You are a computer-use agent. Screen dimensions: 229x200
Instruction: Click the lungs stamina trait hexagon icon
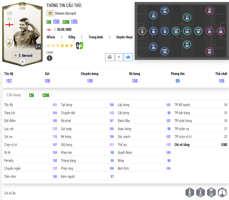pyautogui.click(x=222, y=192)
